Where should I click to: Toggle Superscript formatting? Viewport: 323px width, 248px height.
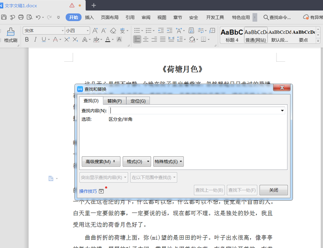pyautogui.click(x=67, y=39)
